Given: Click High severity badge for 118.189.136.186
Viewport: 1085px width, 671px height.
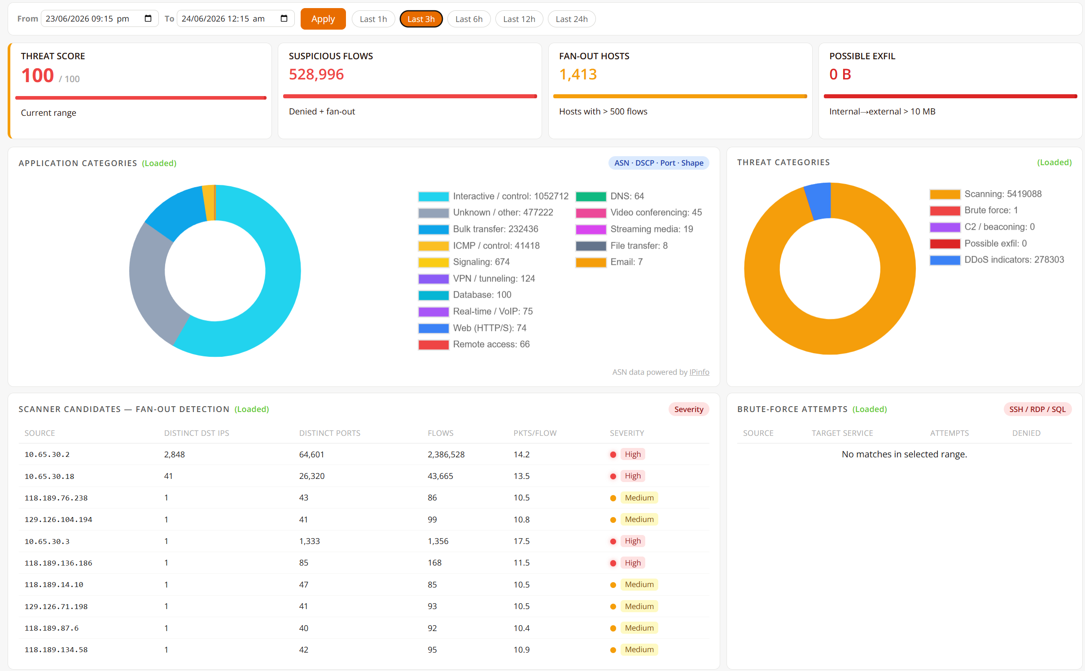Looking at the screenshot, I should (x=633, y=563).
